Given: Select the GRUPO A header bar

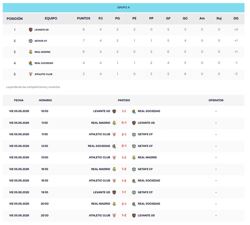Looking at the screenshot, I should [124, 7].
